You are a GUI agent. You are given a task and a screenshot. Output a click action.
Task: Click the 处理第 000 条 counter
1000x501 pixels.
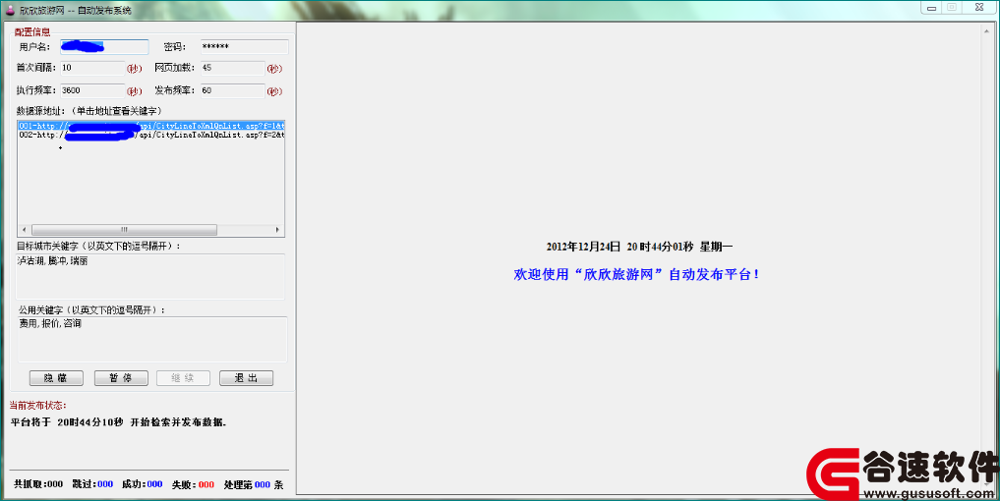(253, 484)
